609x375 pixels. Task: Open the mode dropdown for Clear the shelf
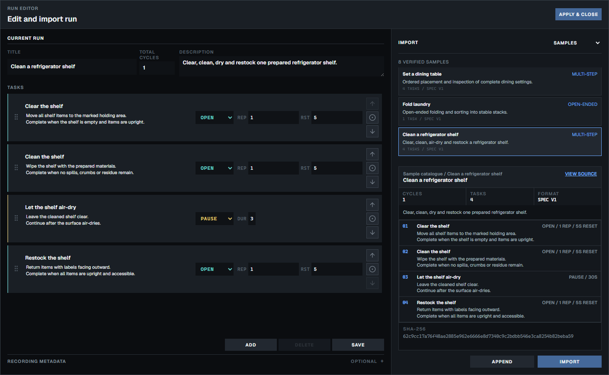(215, 118)
